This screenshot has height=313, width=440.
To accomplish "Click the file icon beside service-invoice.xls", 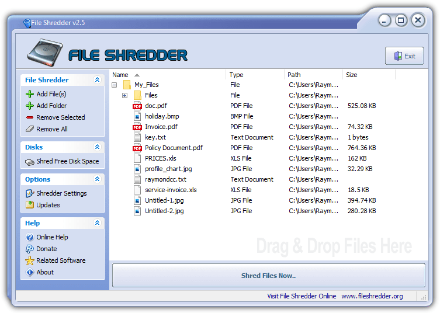I will (137, 190).
